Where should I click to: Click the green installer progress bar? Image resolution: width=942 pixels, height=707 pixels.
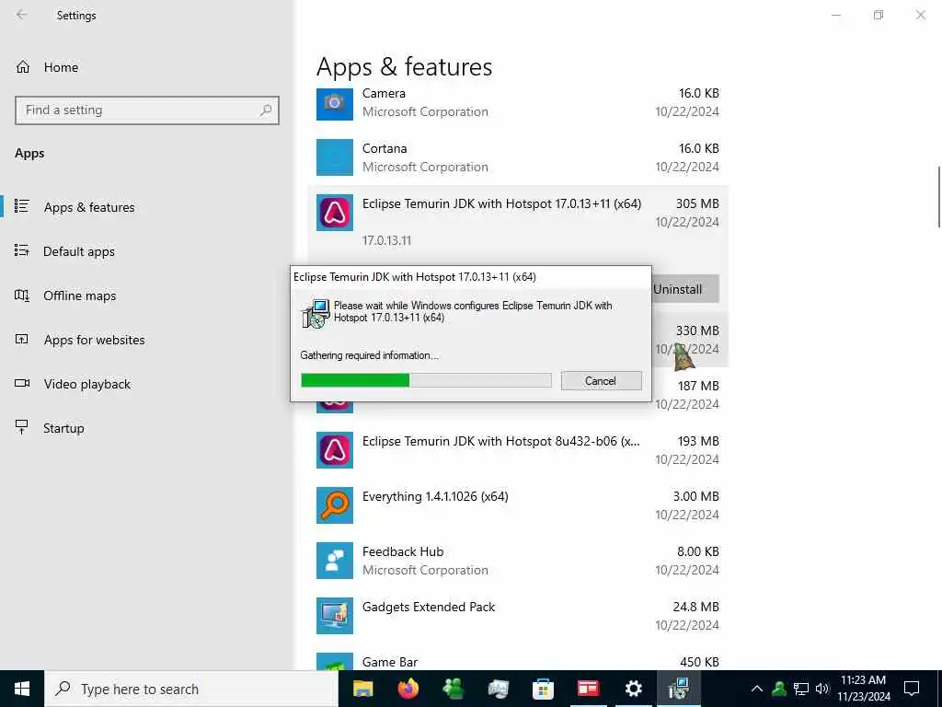tap(426, 380)
